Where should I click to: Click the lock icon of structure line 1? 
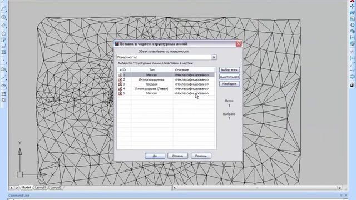pyautogui.click(x=120, y=75)
